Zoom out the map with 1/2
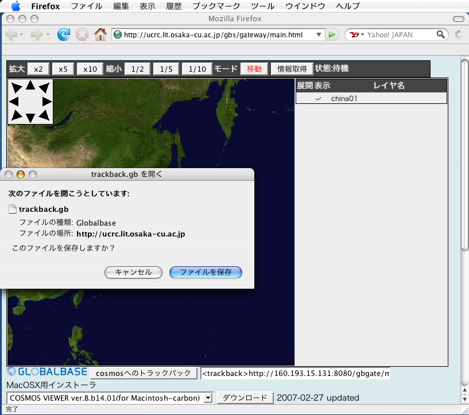 [138, 69]
